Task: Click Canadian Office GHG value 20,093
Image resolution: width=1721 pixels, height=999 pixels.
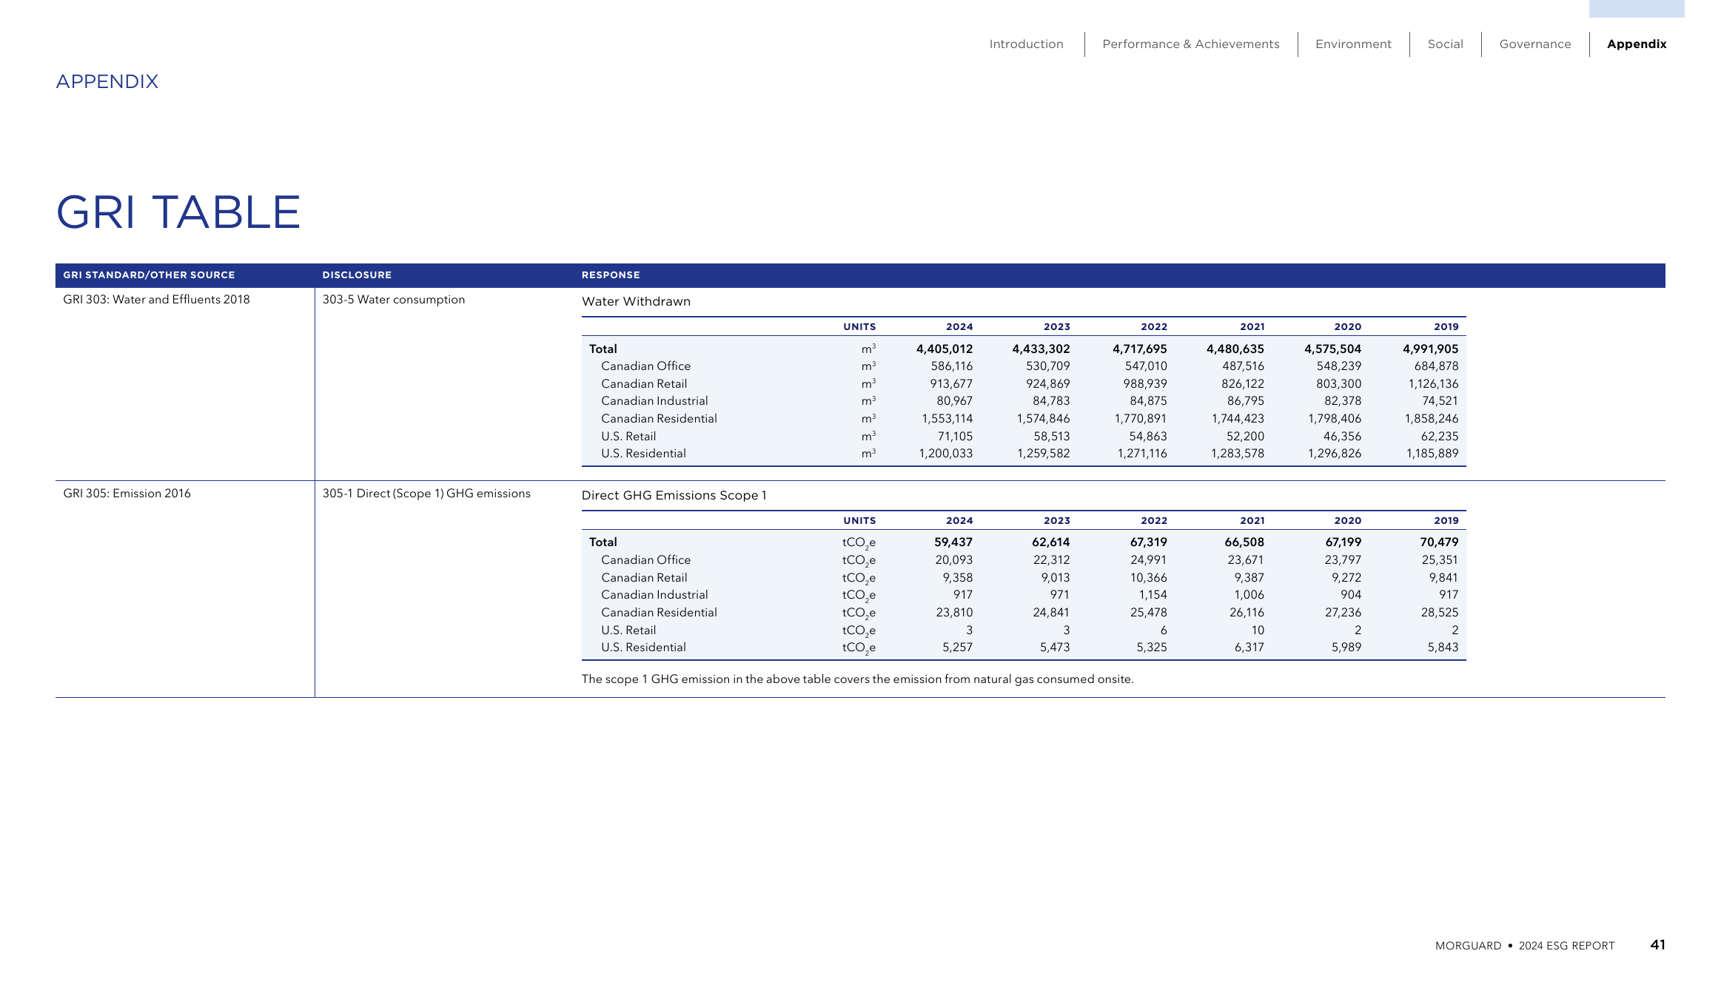Action: click(x=953, y=560)
